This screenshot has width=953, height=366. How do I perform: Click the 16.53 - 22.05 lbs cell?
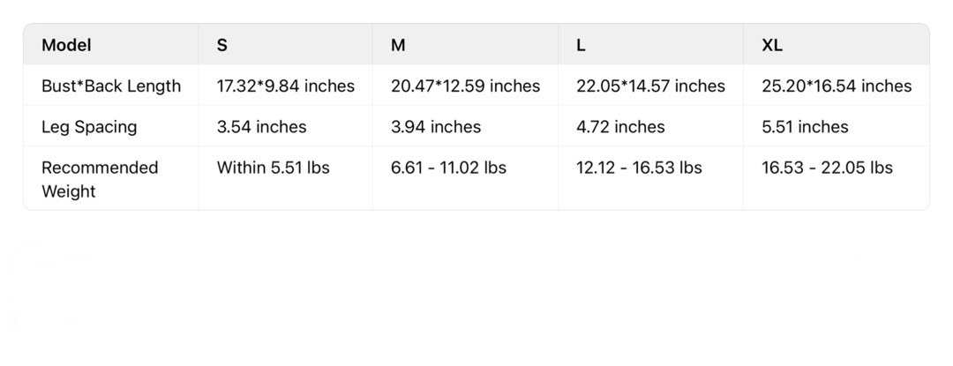coord(827,168)
